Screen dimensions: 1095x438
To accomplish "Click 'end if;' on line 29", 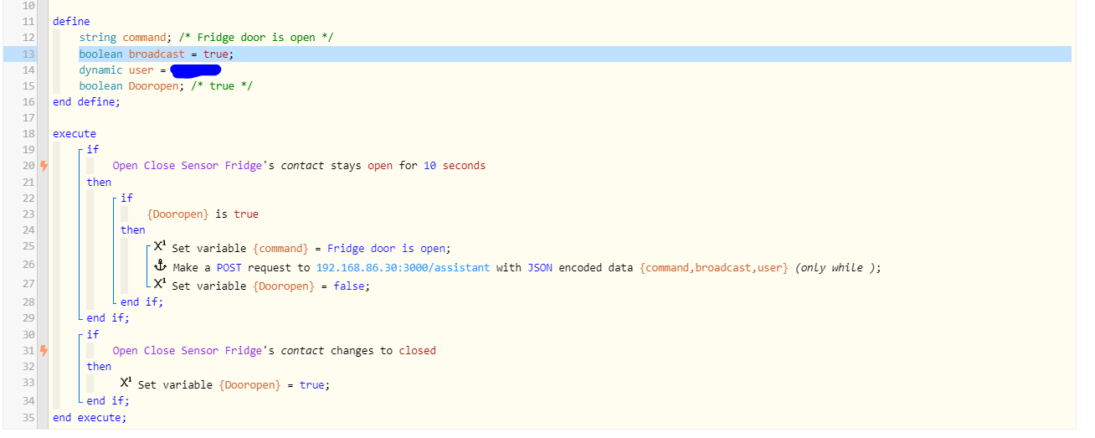I will 108,318.
